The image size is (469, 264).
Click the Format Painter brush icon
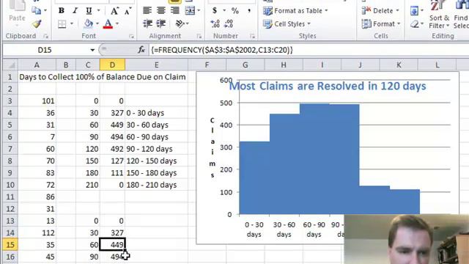37,23
